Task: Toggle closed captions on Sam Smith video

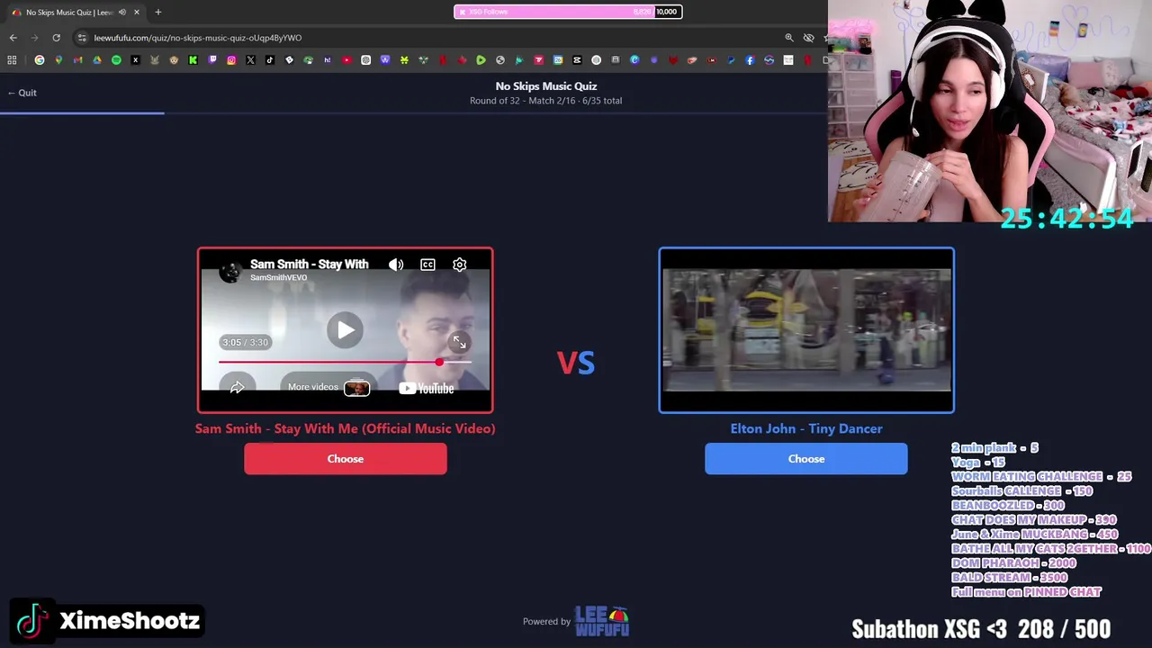Action: [427, 265]
